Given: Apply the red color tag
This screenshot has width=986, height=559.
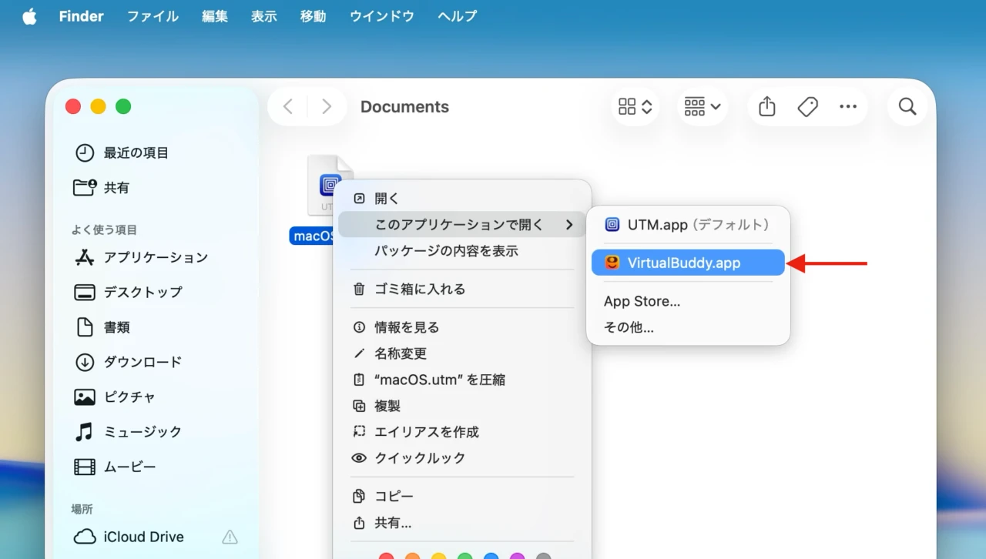Looking at the screenshot, I should click(387, 556).
